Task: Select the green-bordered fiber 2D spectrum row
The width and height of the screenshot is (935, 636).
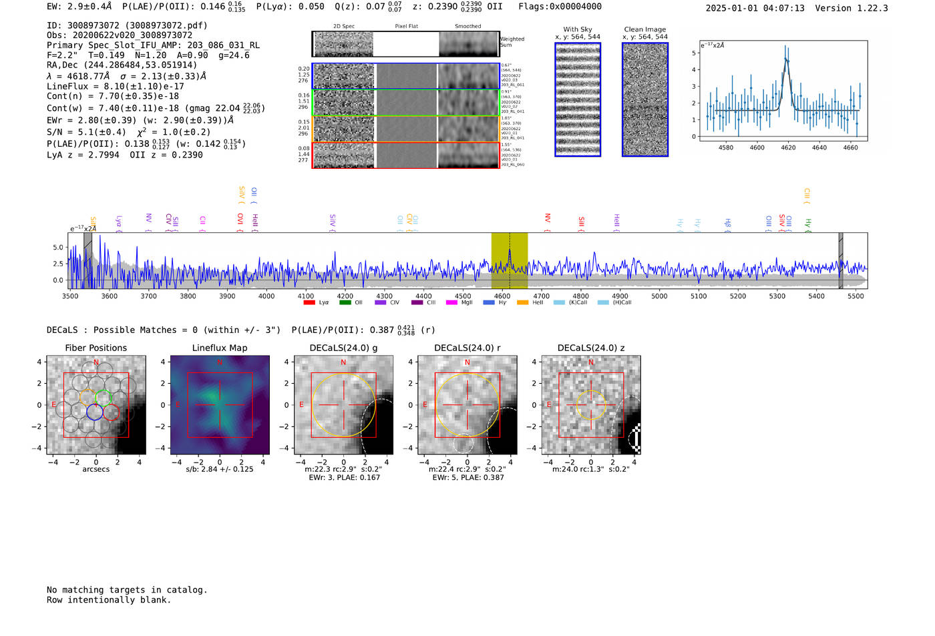Action: click(x=406, y=103)
